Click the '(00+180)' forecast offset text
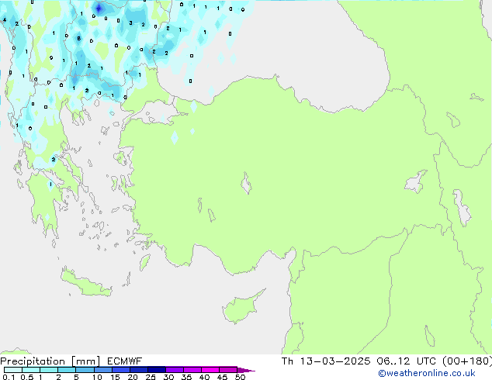Screen dimensions: 492x380 (x=467, y=361)
